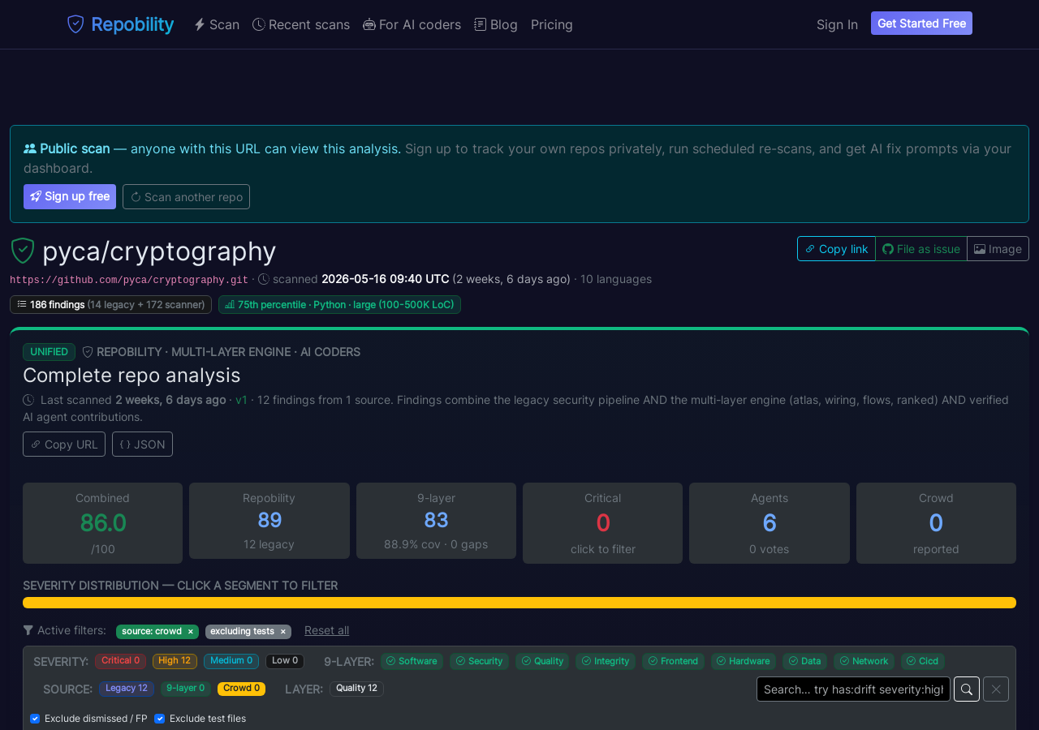Click the 186 findings badge
This screenshot has width=1039, height=730.
[x=110, y=305]
